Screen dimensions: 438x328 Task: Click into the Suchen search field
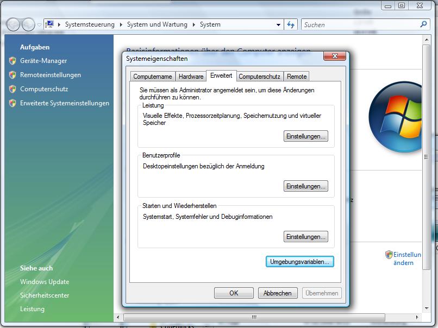(359, 24)
